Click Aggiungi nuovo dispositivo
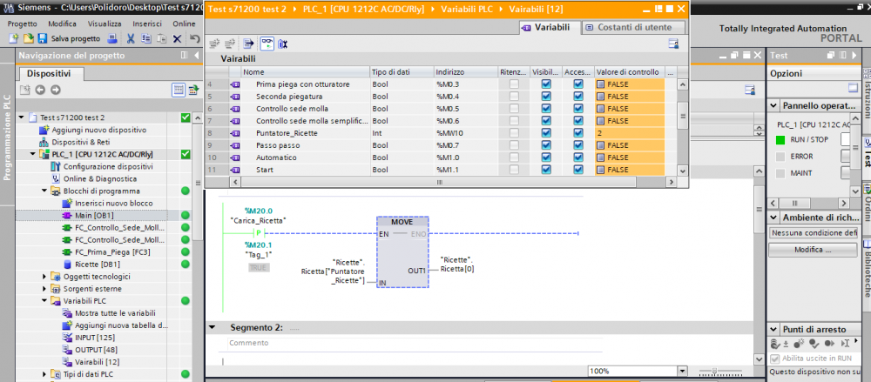 98,130
